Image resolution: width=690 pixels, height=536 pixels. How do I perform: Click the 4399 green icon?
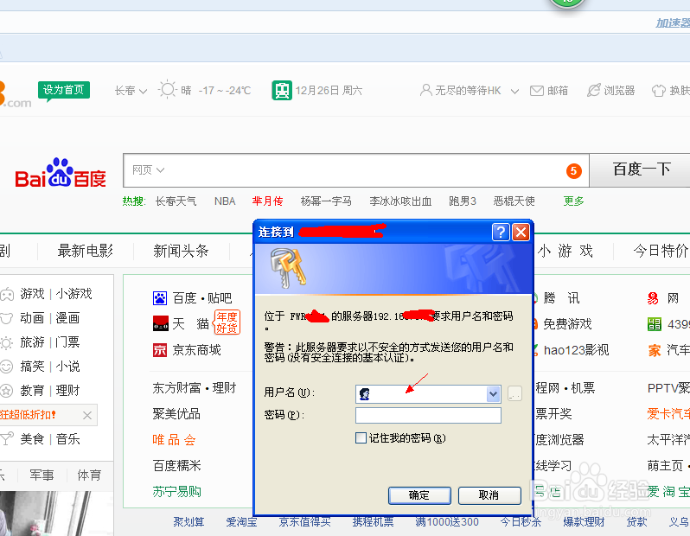click(x=655, y=324)
